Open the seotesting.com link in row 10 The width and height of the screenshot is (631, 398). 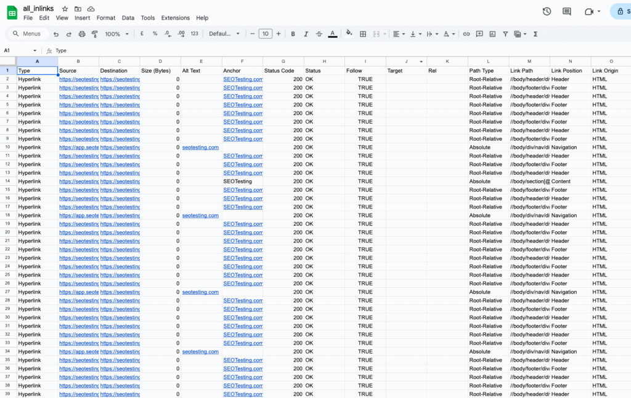coord(200,148)
